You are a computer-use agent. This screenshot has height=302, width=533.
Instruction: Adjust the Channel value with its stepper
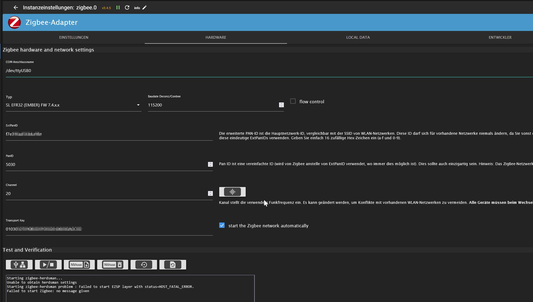[210, 193]
